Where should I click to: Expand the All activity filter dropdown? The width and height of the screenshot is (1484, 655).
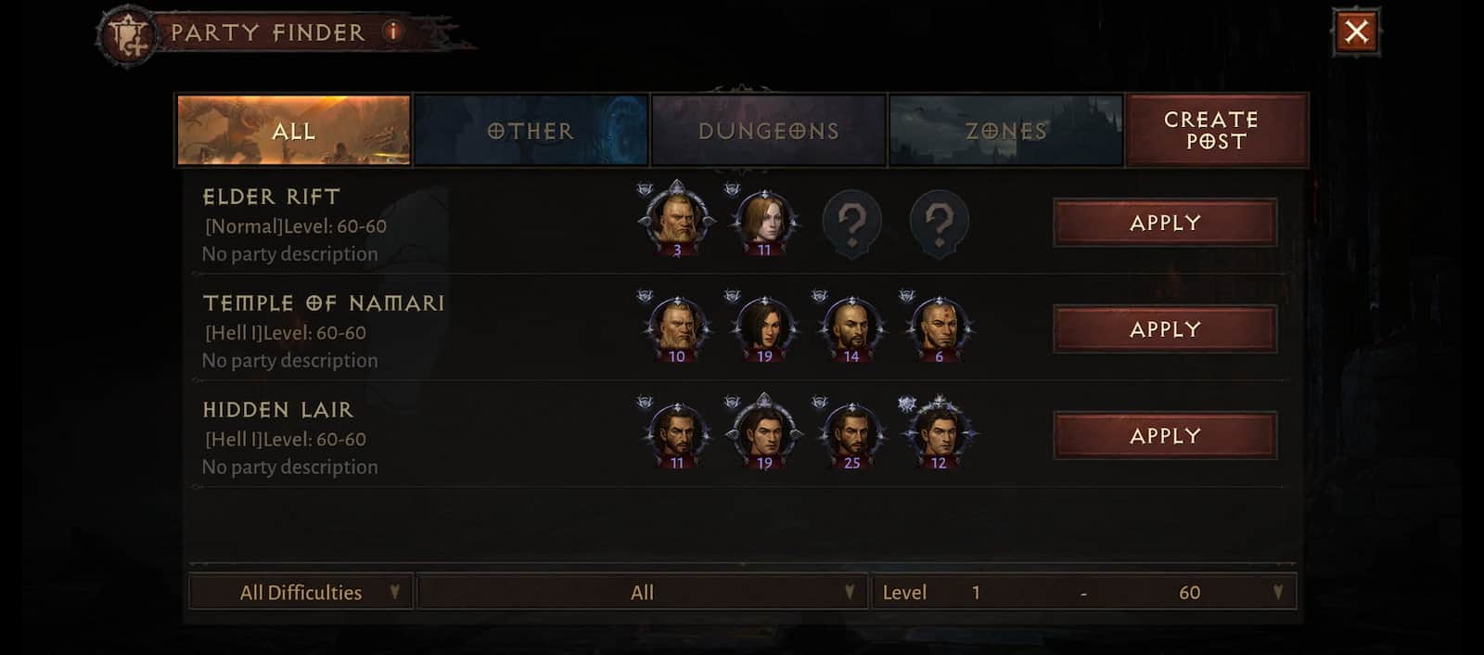(642, 592)
